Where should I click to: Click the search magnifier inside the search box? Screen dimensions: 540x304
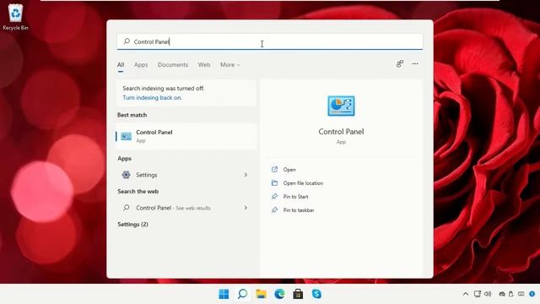coord(127,41)
